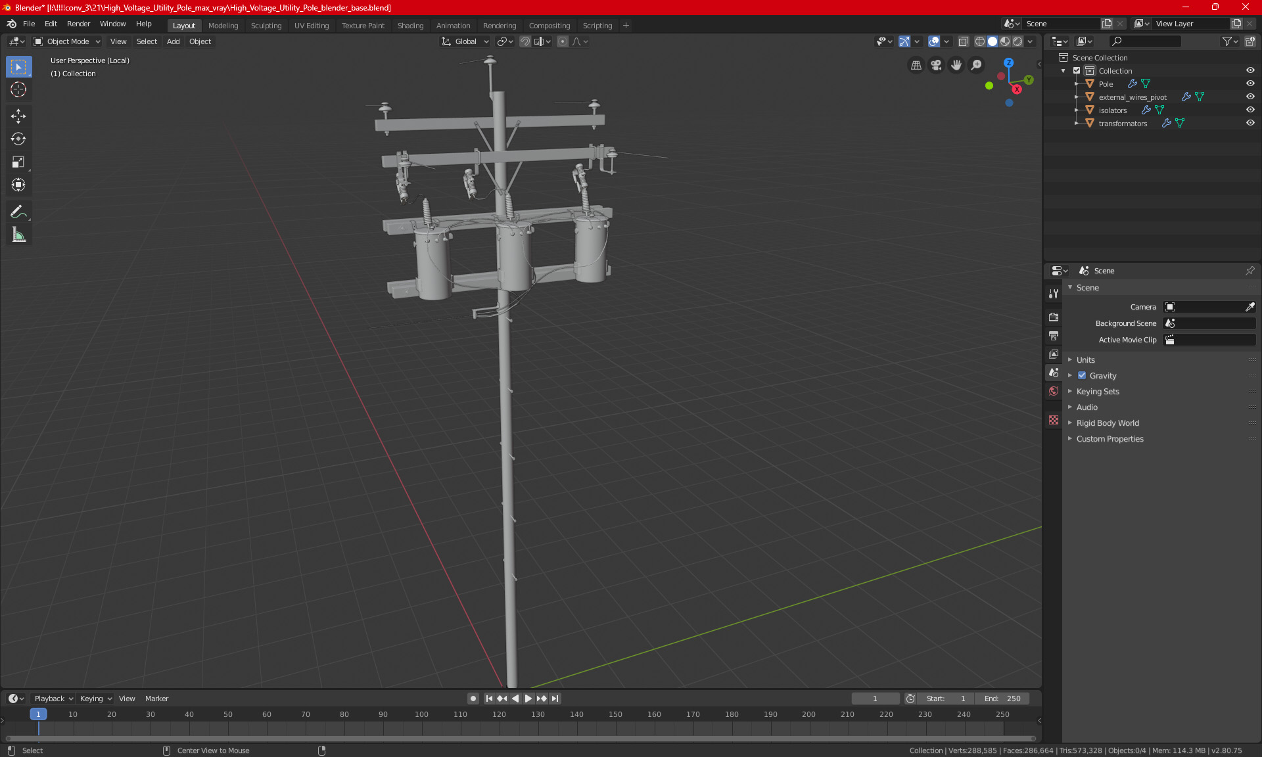Open the Render properties tab
This screenshot has height=757, width=1262.
(x=1054, y=317)
